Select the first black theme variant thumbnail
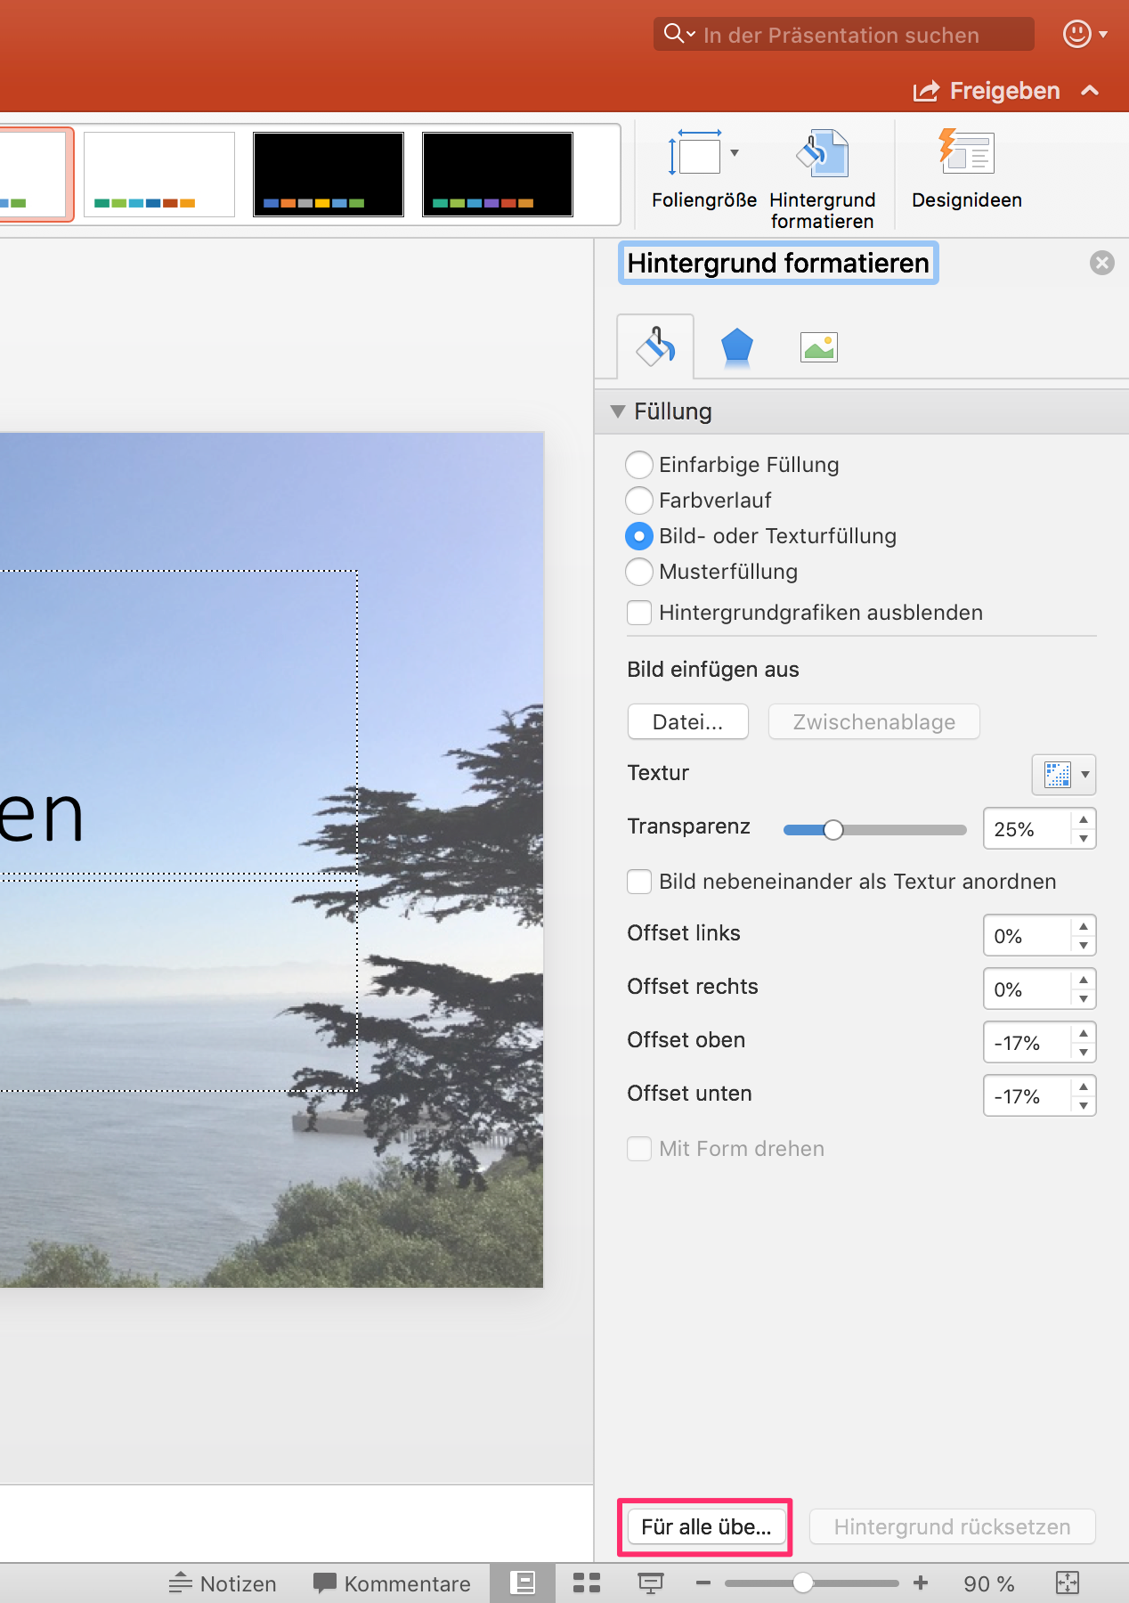The height and width of the screenshot is (1603, 1129). (x=329, y=175)
